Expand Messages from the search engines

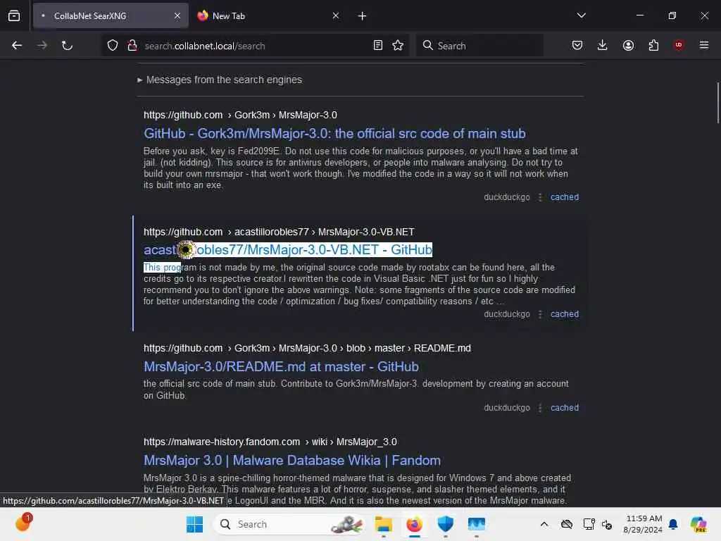pyautogui.click(x=220, y=80)
